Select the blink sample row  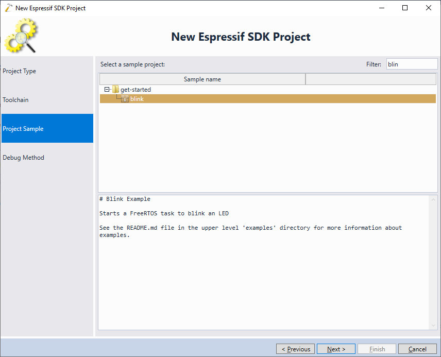tap(268, 99)
